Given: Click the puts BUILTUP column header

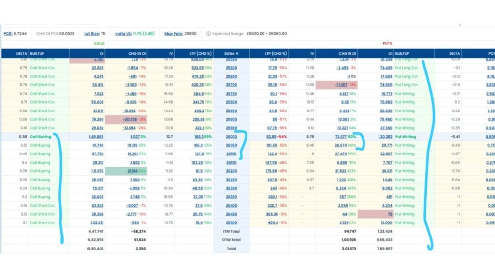Looking at the screenshot, I should 402,54.
